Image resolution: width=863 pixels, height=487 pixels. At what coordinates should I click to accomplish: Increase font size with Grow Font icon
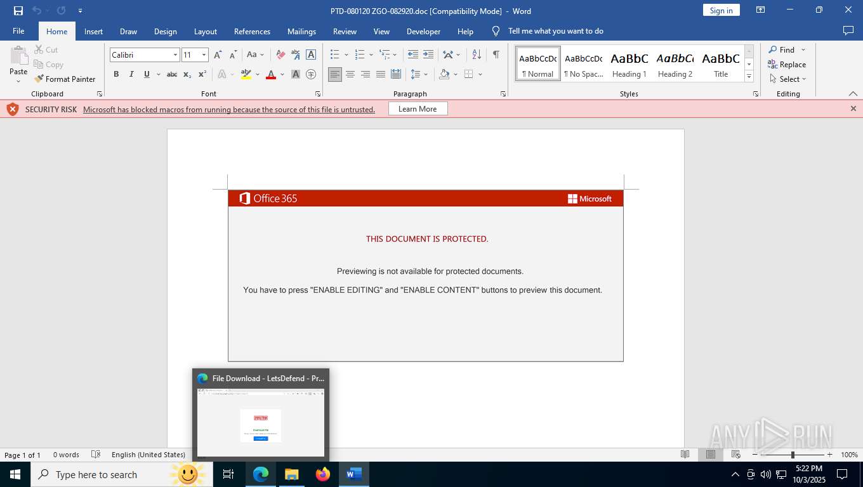218,55
